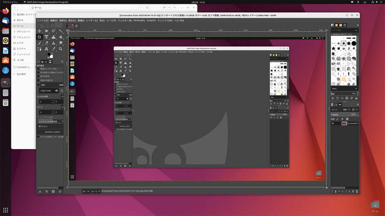Toggle 固定 checkbox in crop options
The image size is (385, 216).
tap(38, 85)
